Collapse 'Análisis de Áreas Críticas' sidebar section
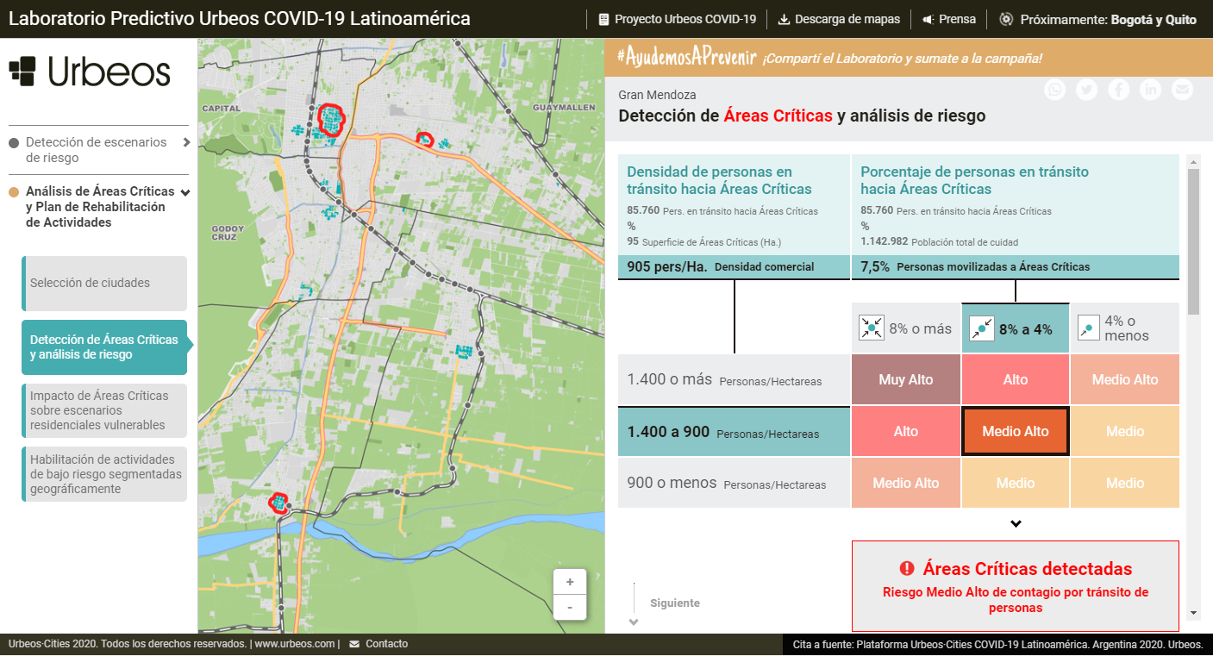 (184, 192)
